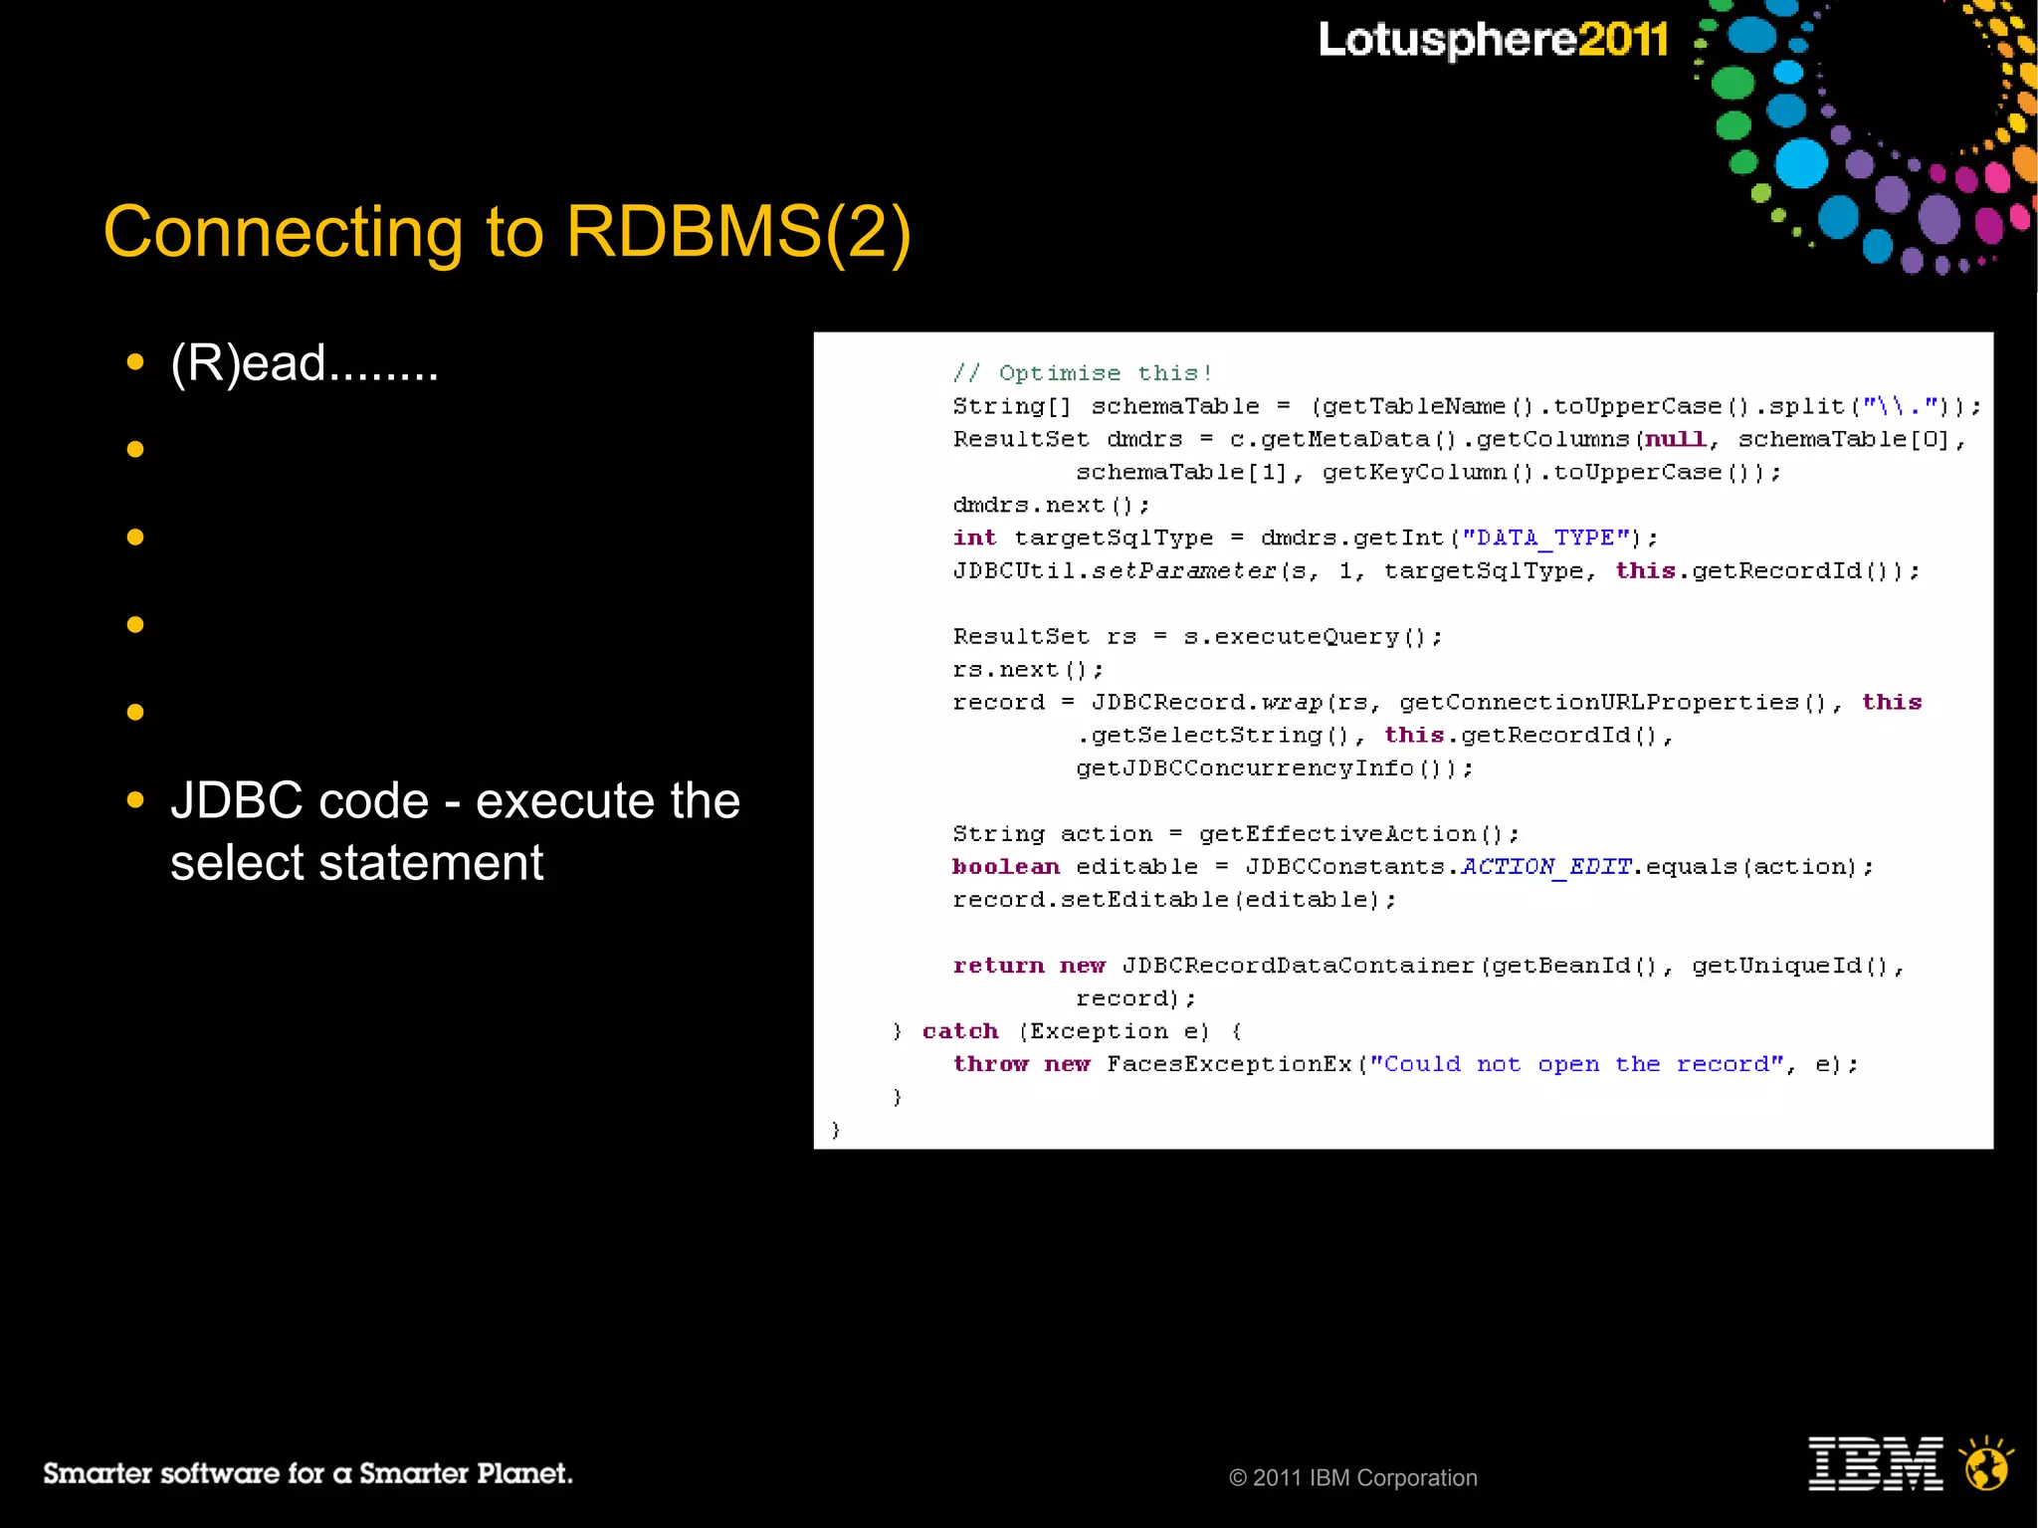
Task: Click the 'rs.next();' code line
Action: click(x=1028, y=669)
